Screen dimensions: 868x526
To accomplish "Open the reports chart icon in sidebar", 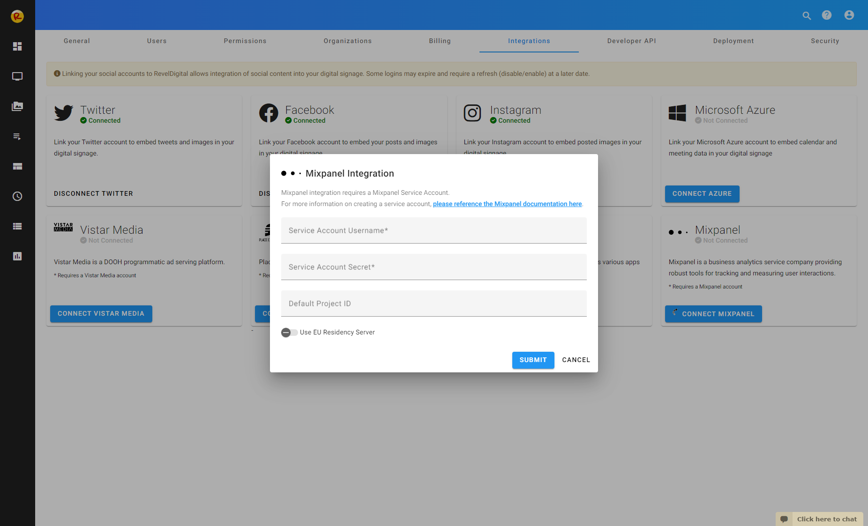I will (17, 256).
